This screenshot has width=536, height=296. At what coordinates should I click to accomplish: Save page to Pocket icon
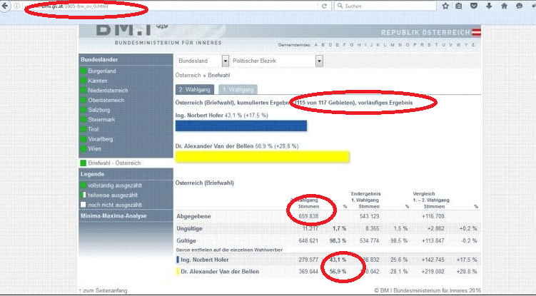[474, 6]
